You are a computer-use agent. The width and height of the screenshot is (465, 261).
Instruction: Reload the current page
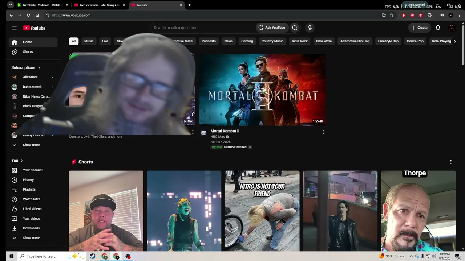point(28,15)
